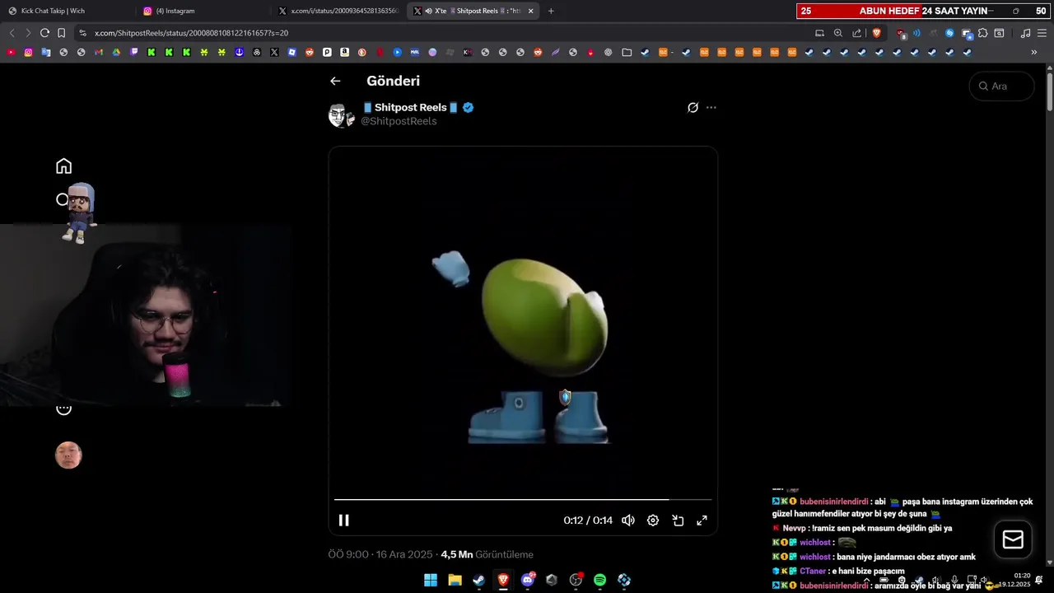Image resolution: width=1054 pixels, height=593 pixels.
Task: Open Windows Start menu
Action: click(431, 580)
